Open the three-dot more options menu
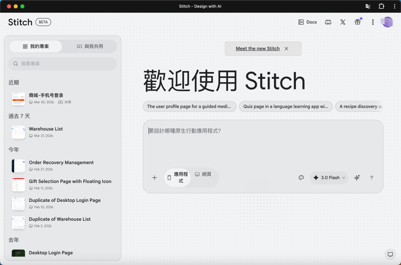Screen dimensions: 401x265 pos(373,22)
